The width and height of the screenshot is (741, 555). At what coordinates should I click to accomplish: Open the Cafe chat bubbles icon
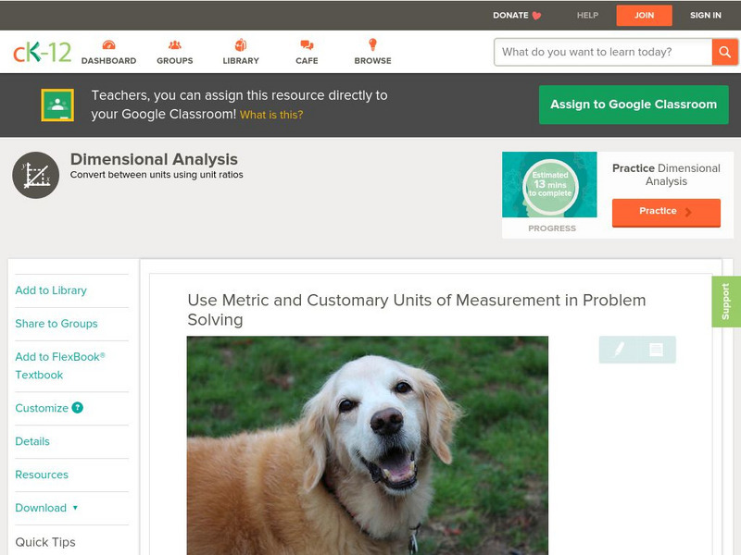tap(307, 44)
